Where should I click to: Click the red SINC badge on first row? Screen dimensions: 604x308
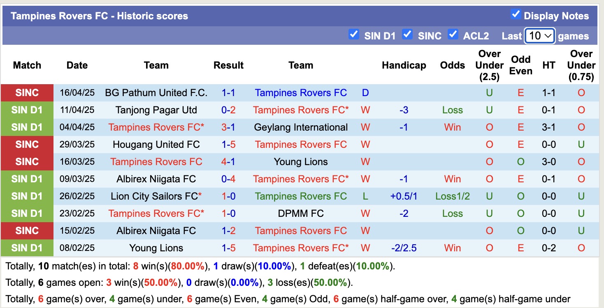27,93
